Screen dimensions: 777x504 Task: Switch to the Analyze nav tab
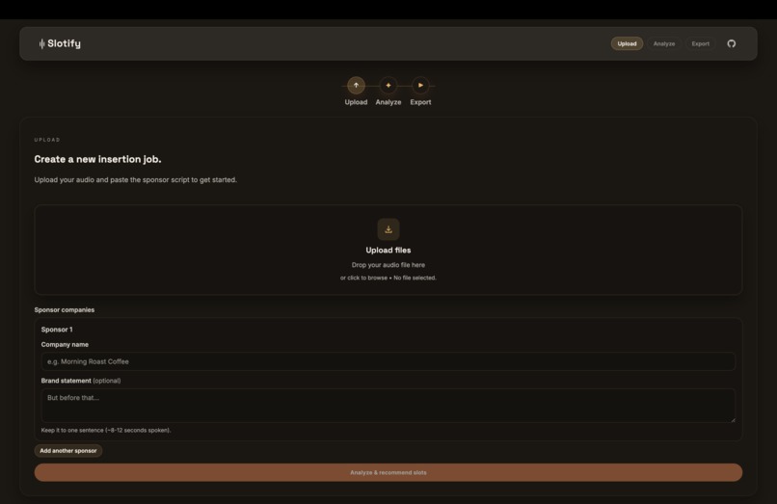pos(664,43)
